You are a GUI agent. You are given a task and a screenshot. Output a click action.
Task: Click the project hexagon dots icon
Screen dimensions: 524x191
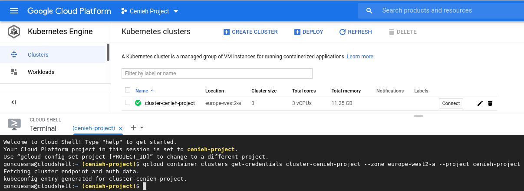pyautogui.click(x=124, y=11)
